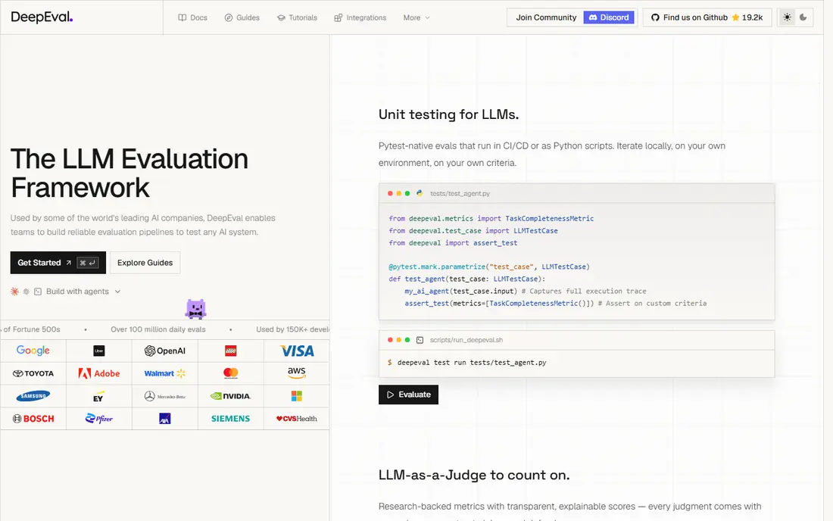Go to Guides in navigation
The height and width of the screenshot is (521, 833).
(242, 17)
